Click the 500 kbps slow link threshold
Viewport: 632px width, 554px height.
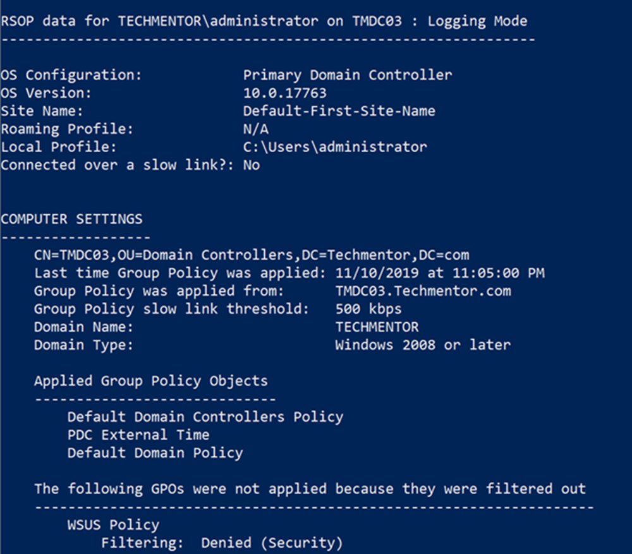368,310
